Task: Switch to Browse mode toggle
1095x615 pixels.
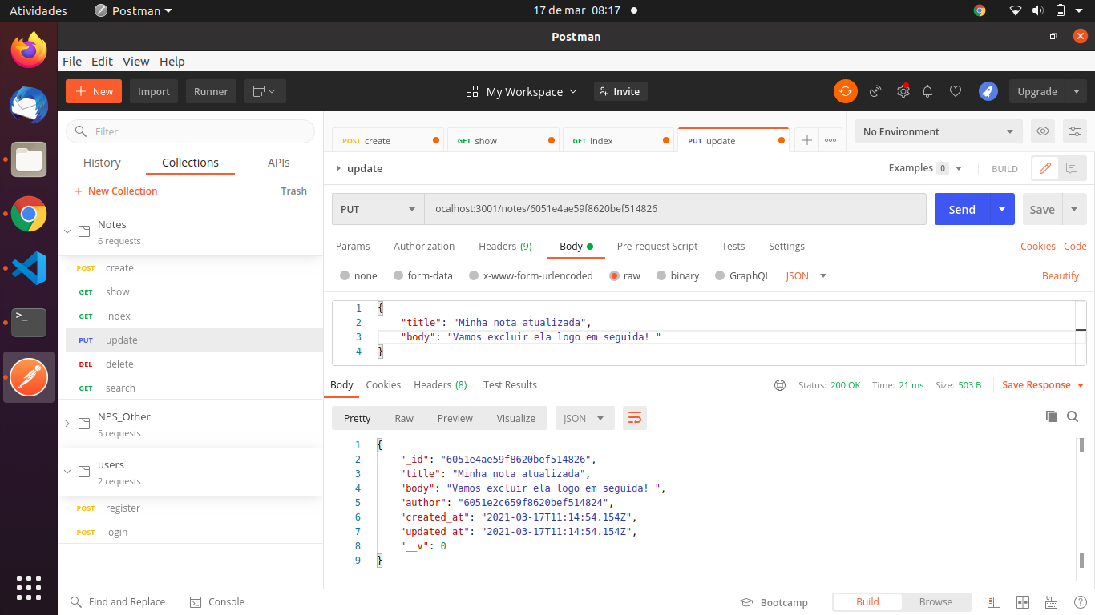Action: tap(935, 602)
